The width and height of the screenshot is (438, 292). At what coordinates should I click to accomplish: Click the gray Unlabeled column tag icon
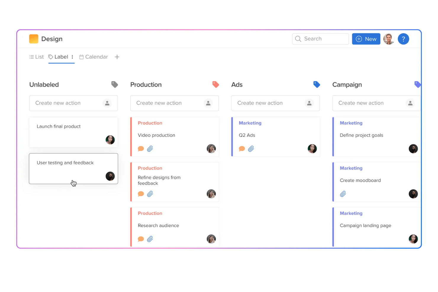click(x=115, y=85)
